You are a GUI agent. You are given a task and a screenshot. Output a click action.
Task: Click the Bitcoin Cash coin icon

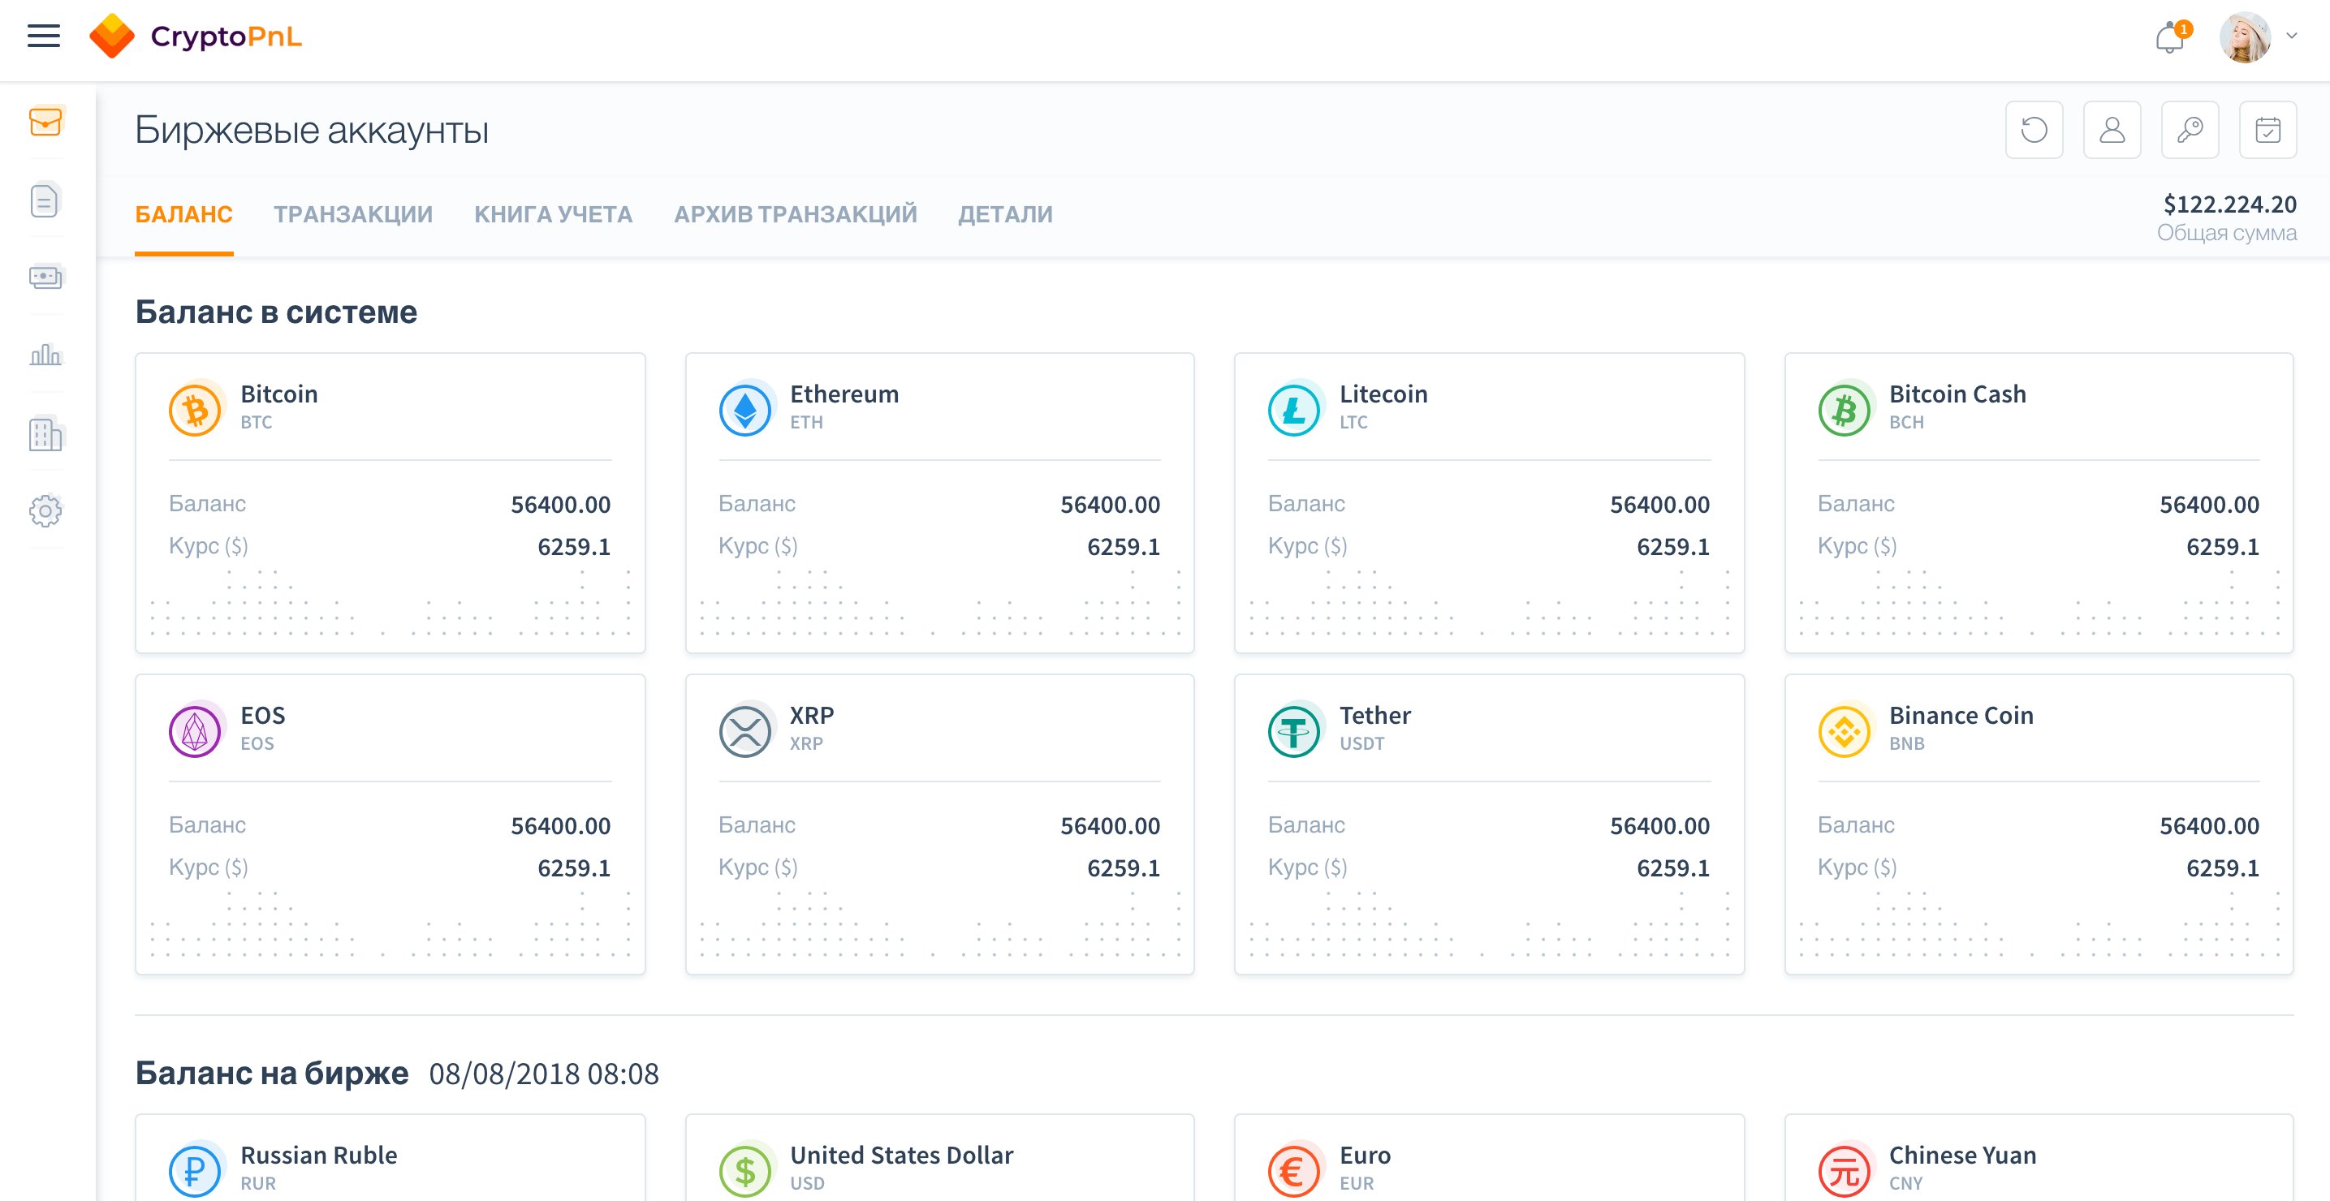point(1845,411)
